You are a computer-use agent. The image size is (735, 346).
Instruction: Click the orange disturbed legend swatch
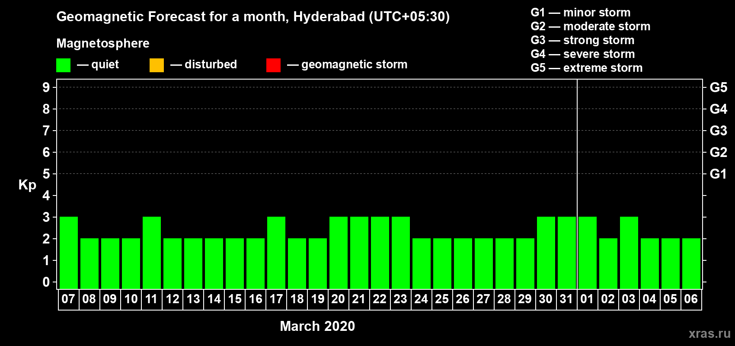[x=157, y=65]
